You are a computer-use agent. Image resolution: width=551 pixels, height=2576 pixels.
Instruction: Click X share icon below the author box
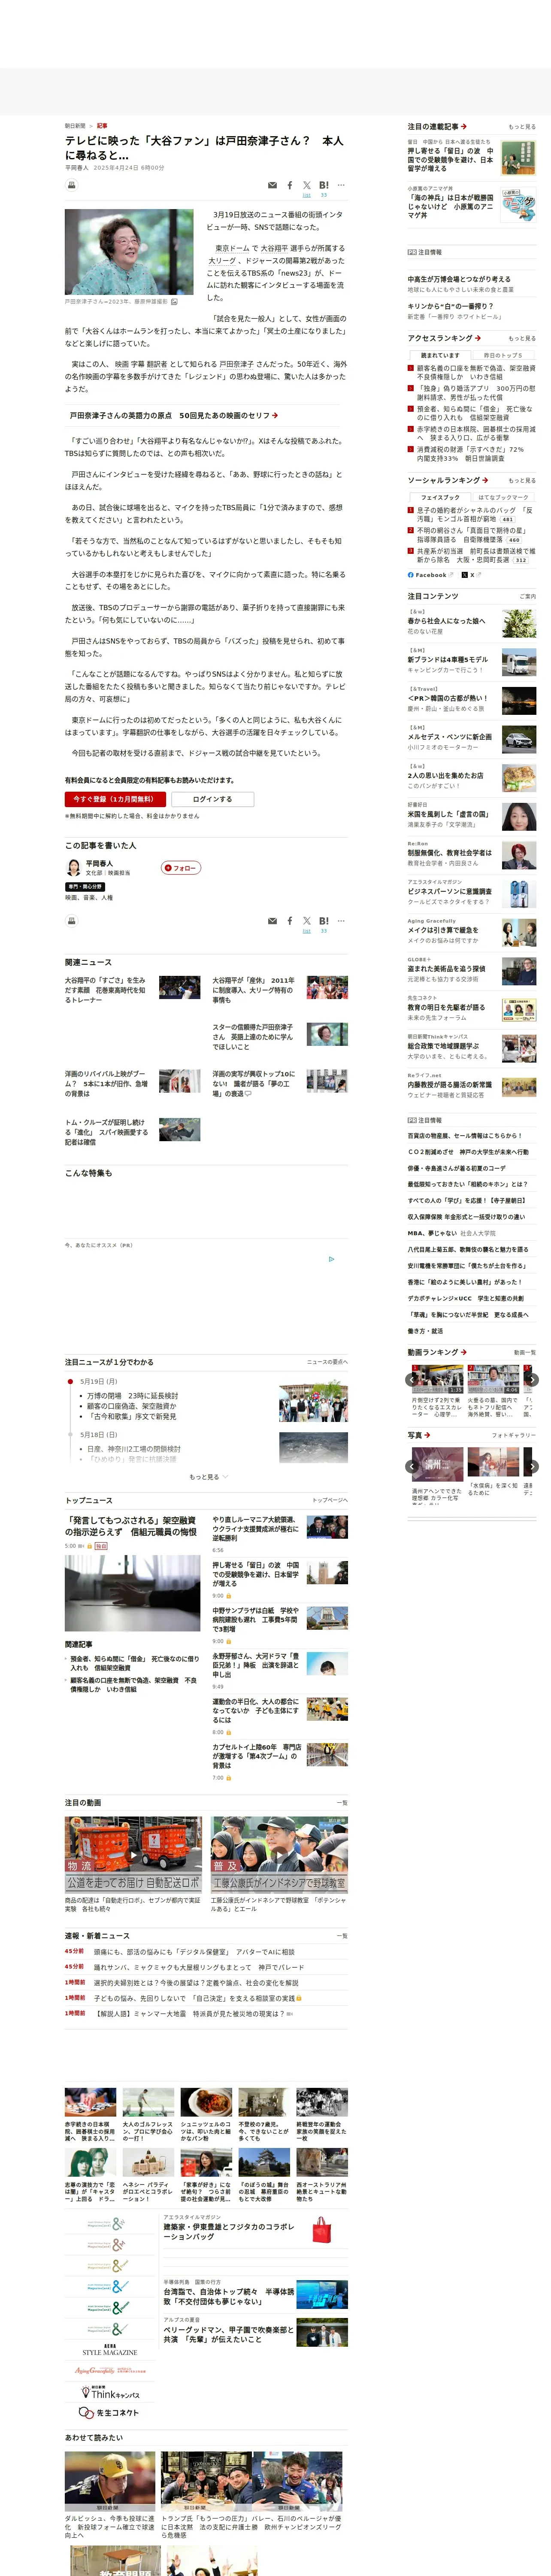point(307,921)
